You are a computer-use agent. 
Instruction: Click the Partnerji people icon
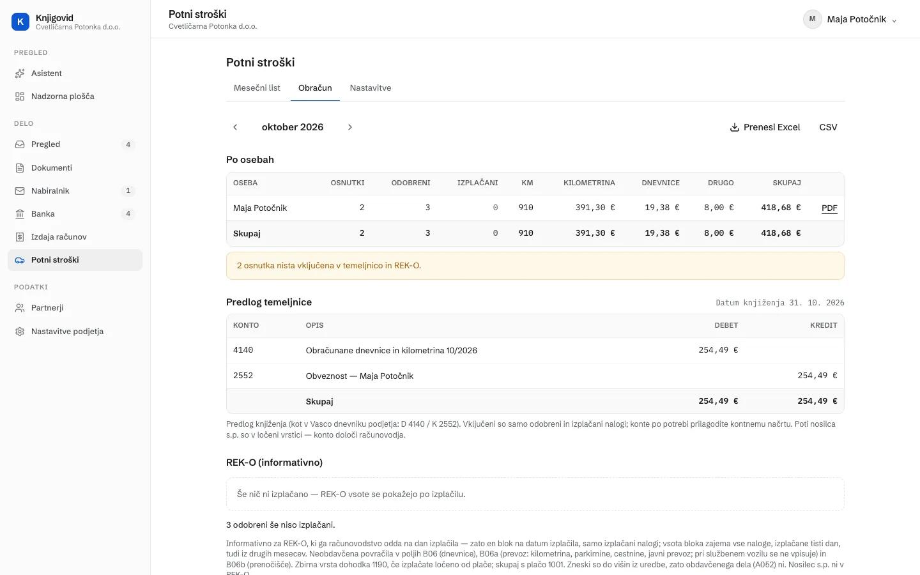pos(20,308)
